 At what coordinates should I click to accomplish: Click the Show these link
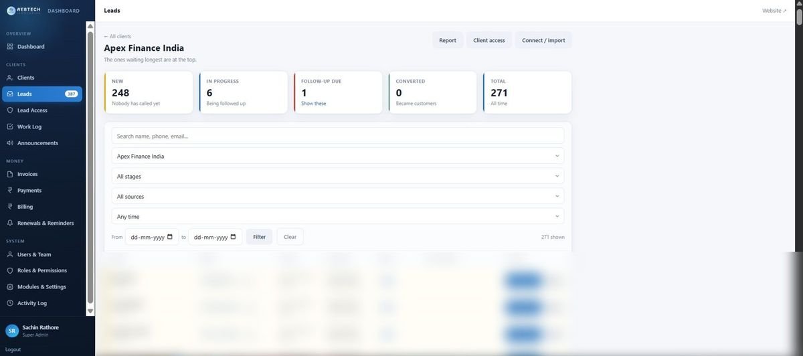point(314,104)
